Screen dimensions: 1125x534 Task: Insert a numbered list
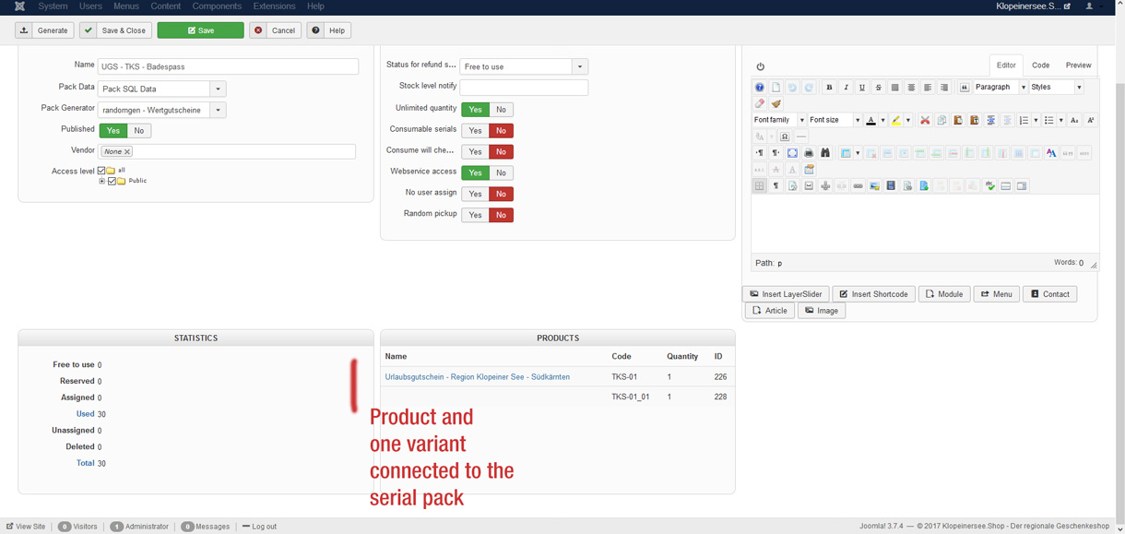pyautogui.click(x=1024, y=120)
